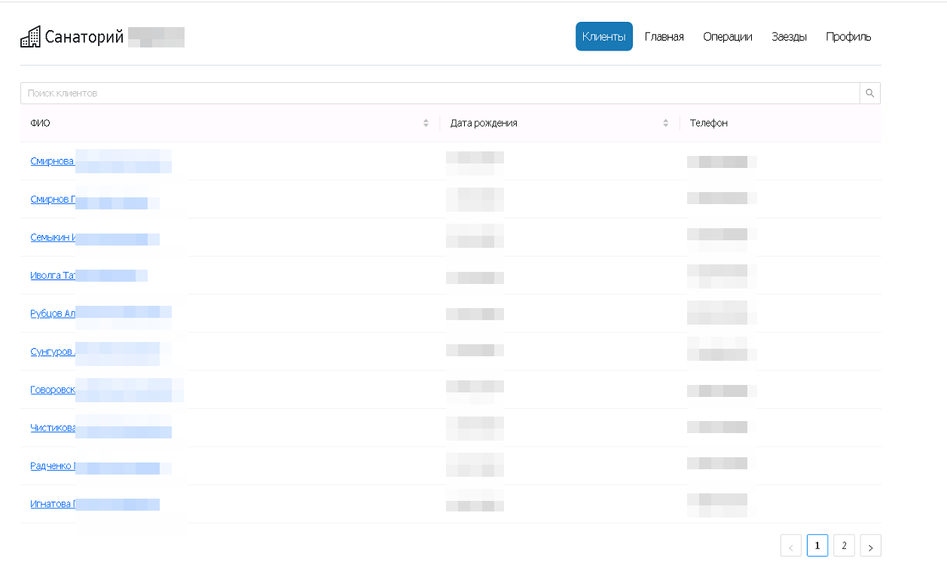The image size is (947, 583).
Task: Focus the Поиск клиентов search field
Action: (x=440, y=93)
